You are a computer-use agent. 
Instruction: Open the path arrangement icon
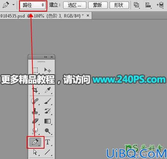click(x=160, y=5)
